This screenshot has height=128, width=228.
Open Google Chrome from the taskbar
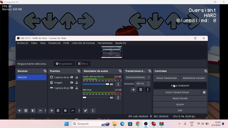(138, 124)
